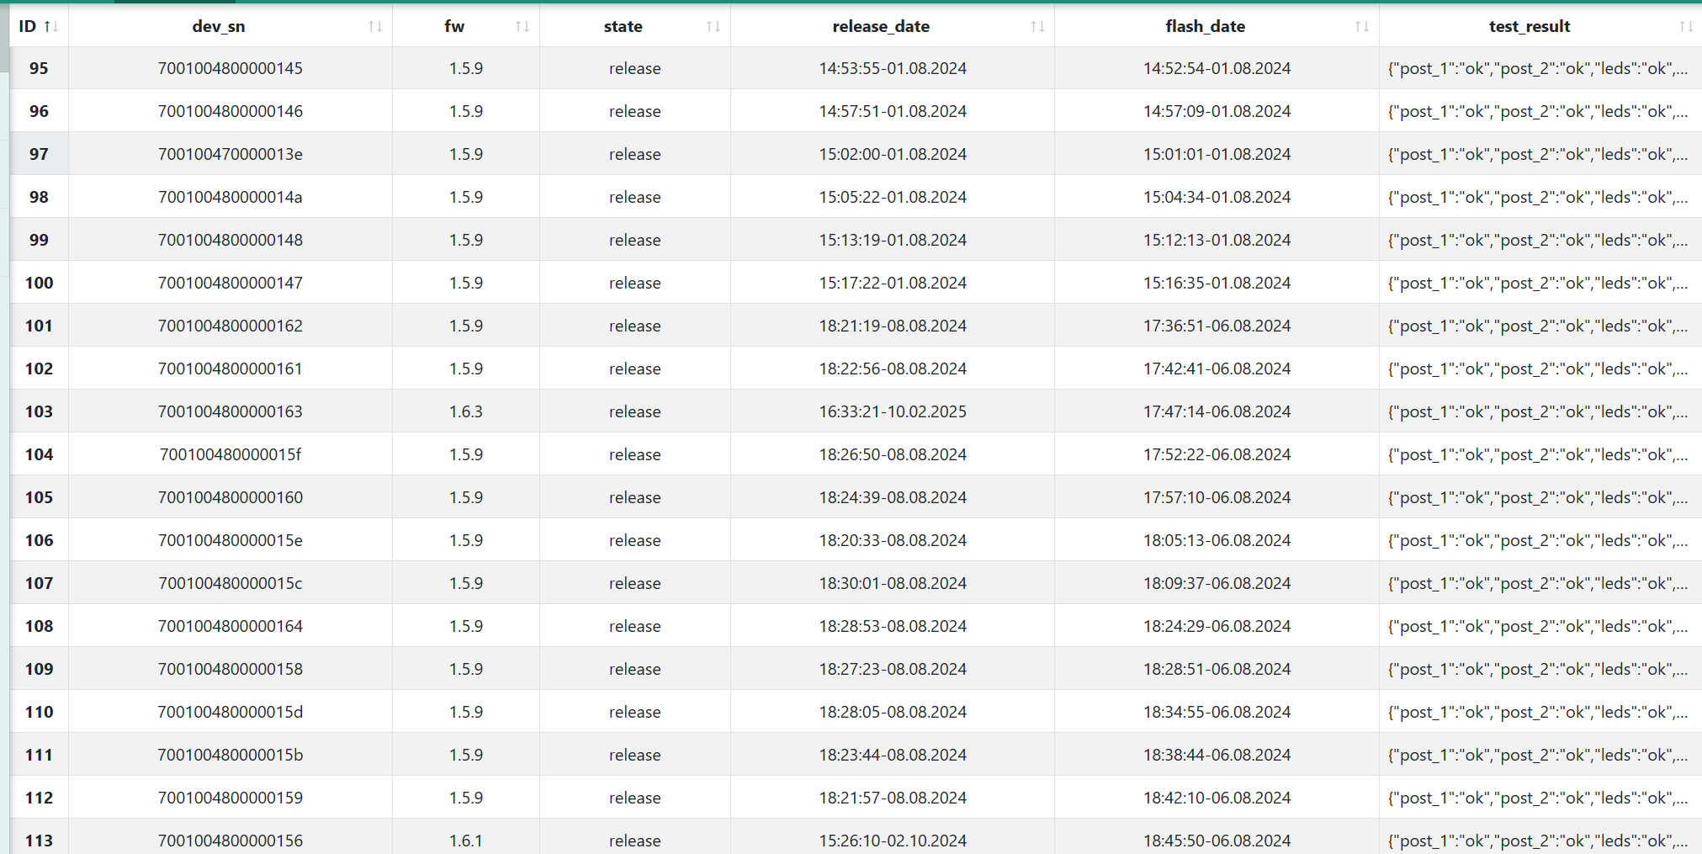This screenshot has height=854, width=1702.
Task: Click serial 7001004800000164
Action: pos(231,626)
